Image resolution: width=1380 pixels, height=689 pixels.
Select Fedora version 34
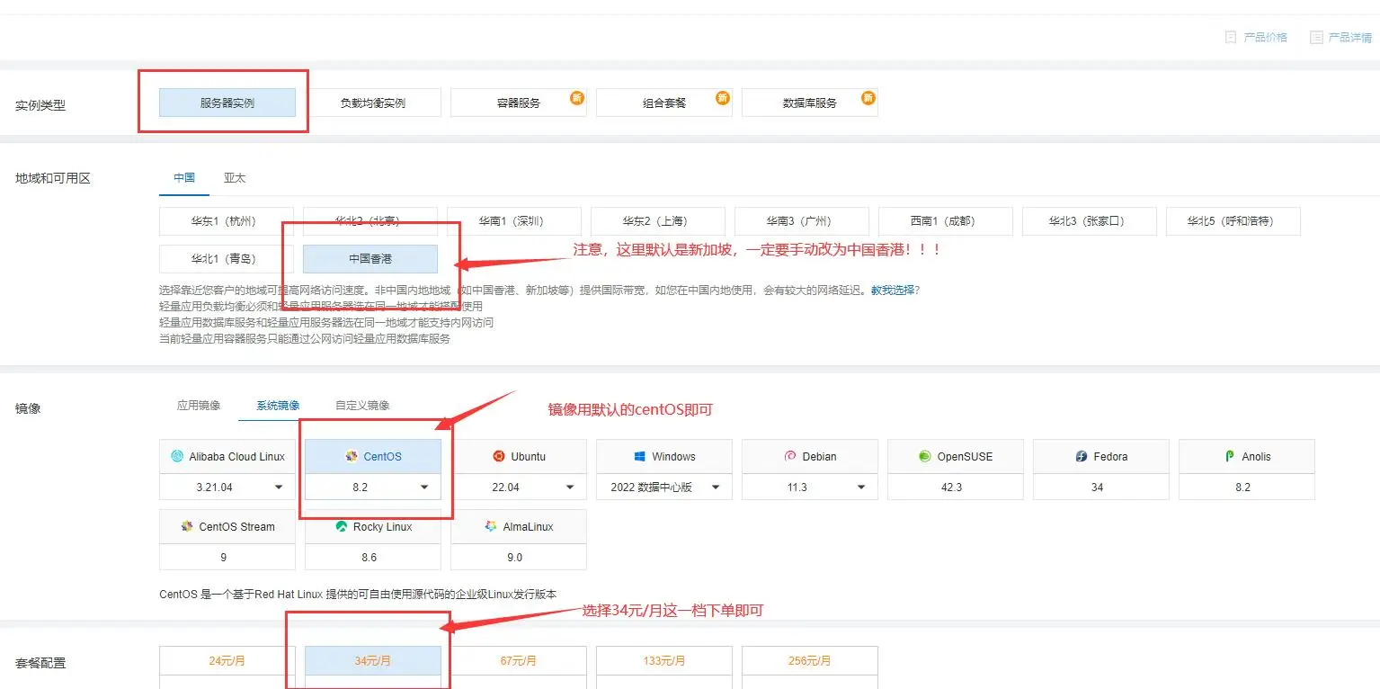tap(1101, 487)
